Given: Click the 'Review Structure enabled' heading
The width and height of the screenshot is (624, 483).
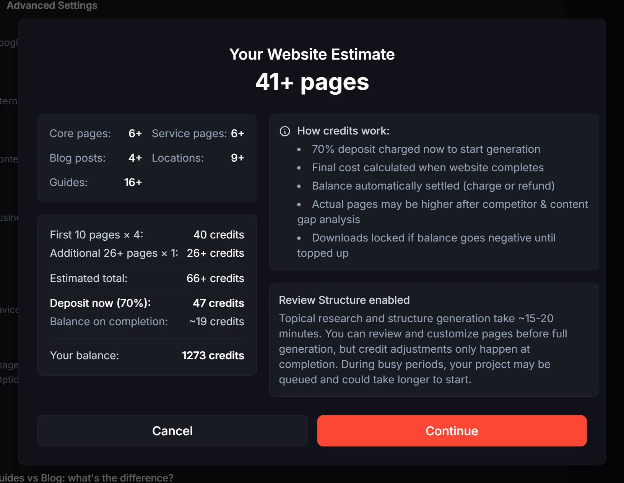Looking at the screenshot, I should [344, 300].
